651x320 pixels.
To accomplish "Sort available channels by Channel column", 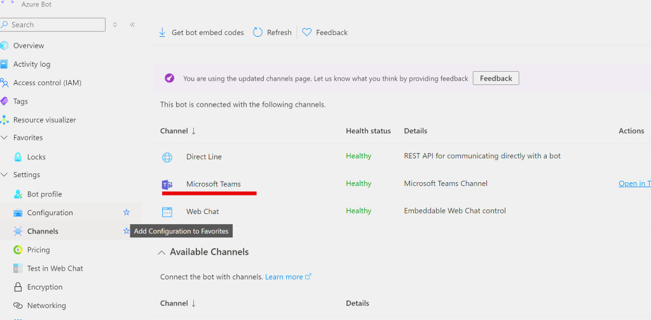I will (178, 303).
